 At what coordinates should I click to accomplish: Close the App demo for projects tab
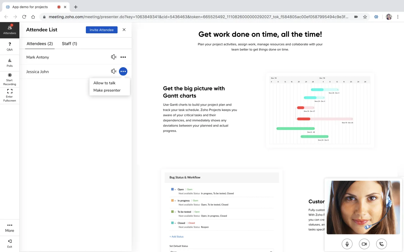click(65, 7)
